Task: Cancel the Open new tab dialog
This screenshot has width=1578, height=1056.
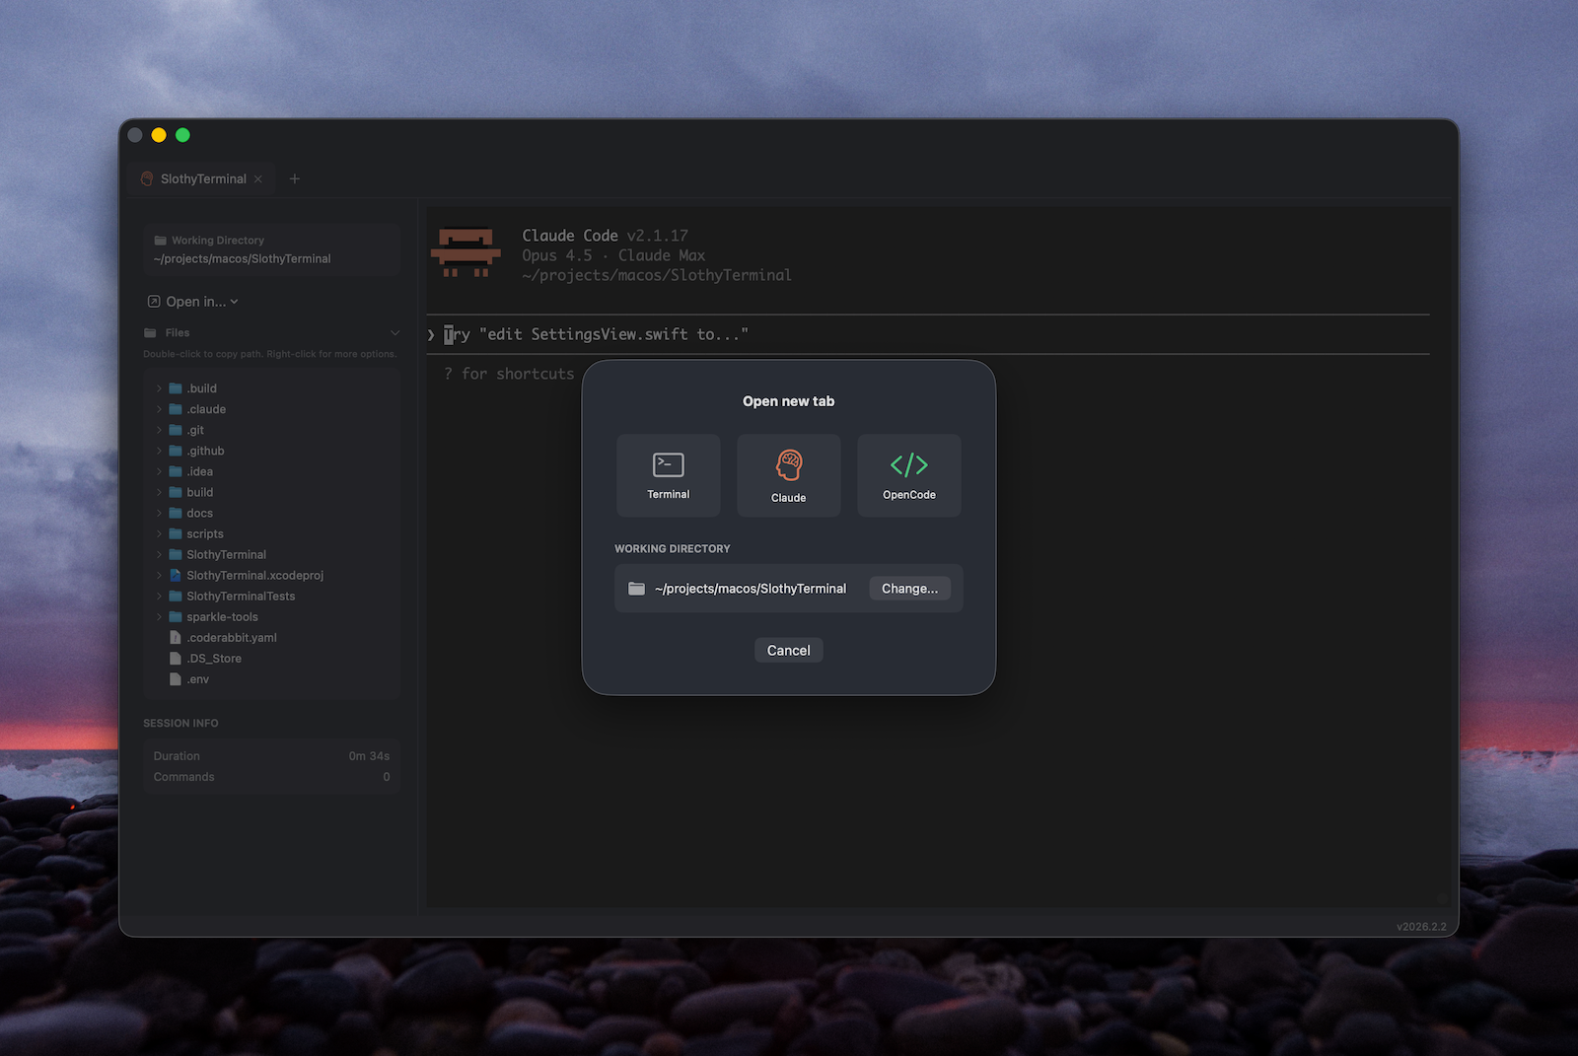Action: [788, 651]
